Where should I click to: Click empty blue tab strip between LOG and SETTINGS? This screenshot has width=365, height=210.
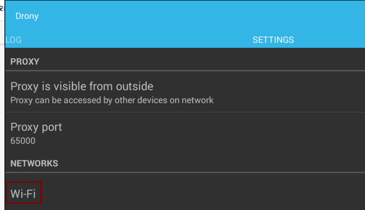coord(137,40)
